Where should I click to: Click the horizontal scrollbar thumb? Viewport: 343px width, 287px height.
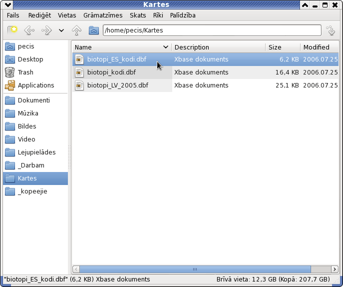(195, 269)
